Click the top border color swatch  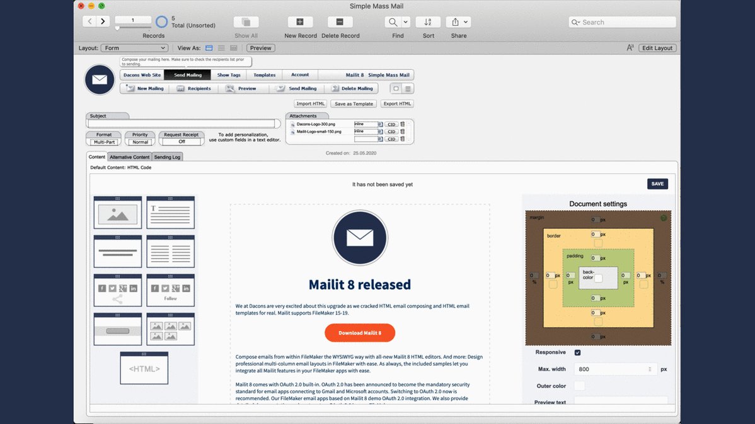[598, 243]
